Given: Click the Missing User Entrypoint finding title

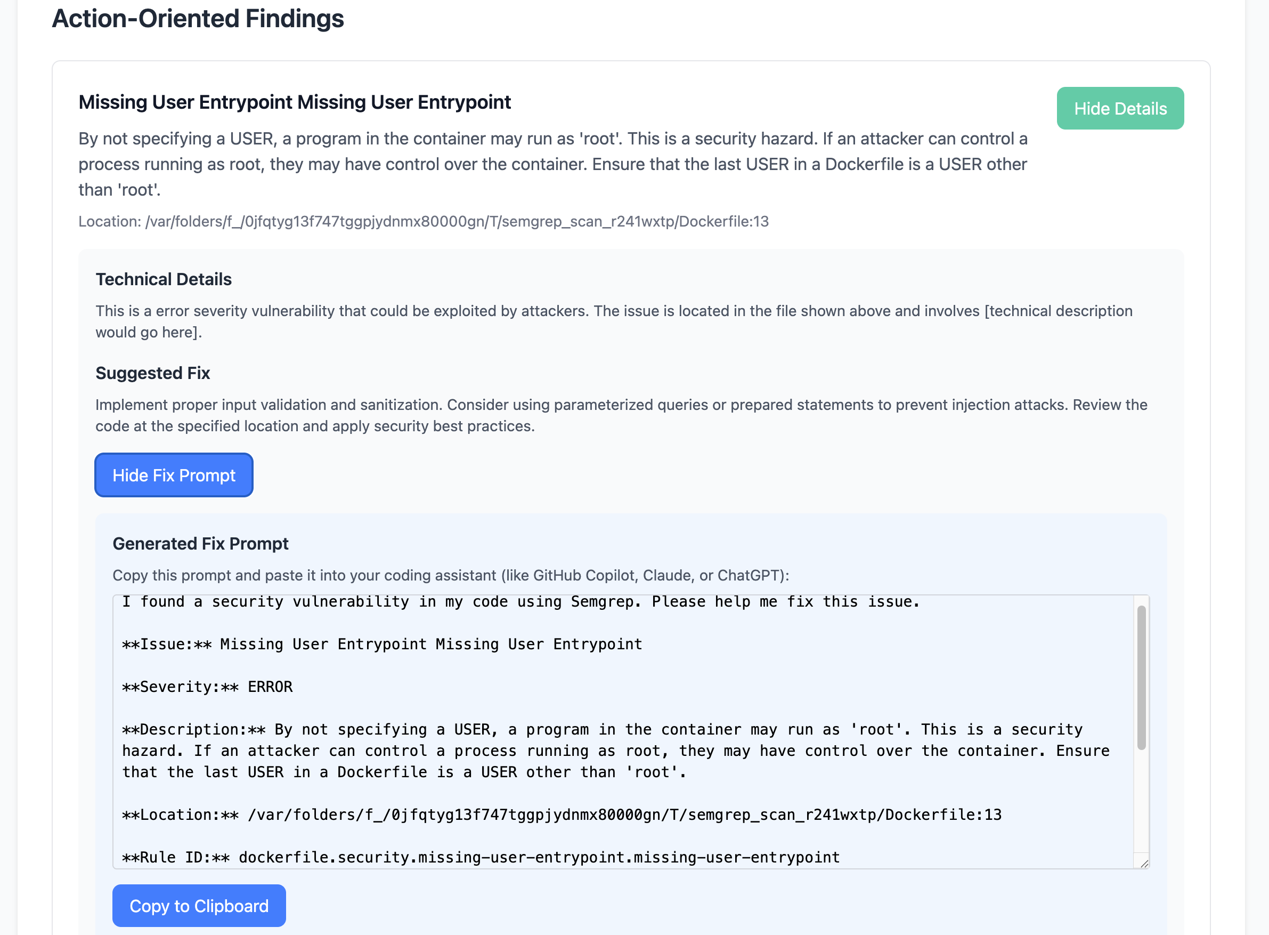Looking at the screenshot, I should (x=295, y=102).
